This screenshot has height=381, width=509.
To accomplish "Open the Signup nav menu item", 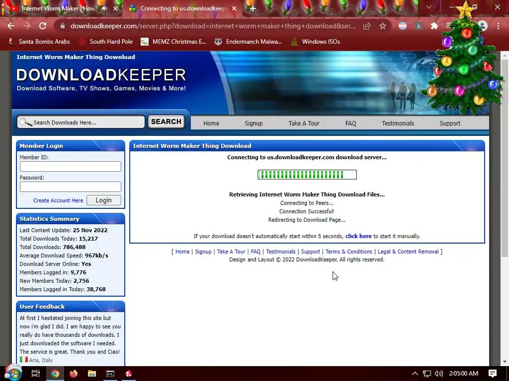I will [x=254, y=124].
